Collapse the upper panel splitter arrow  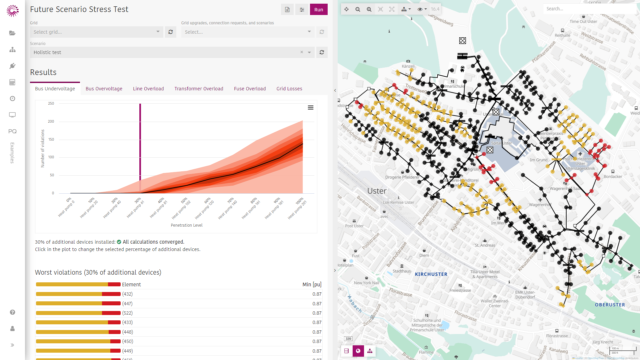(x=335, y=90)
